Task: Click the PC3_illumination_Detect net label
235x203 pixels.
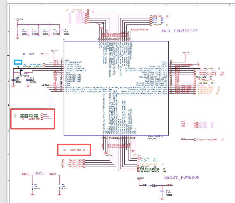Action: [207, 139]
